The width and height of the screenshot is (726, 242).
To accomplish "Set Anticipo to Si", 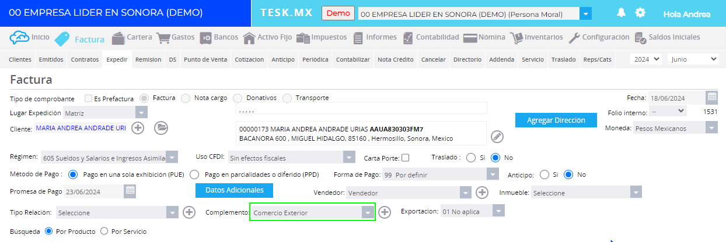I will click(x=544, y=175).
